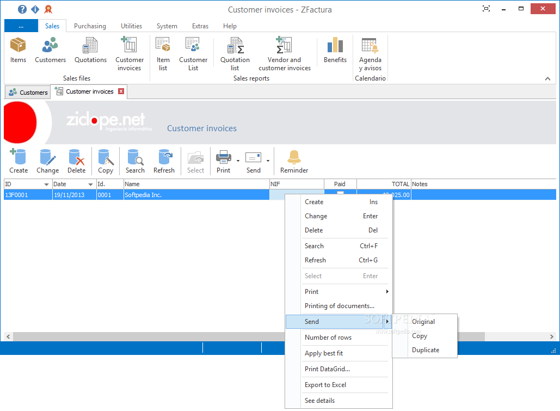Click the Search toolbar icon
Screen dimensions: 560x411
[x=135, y=161]
